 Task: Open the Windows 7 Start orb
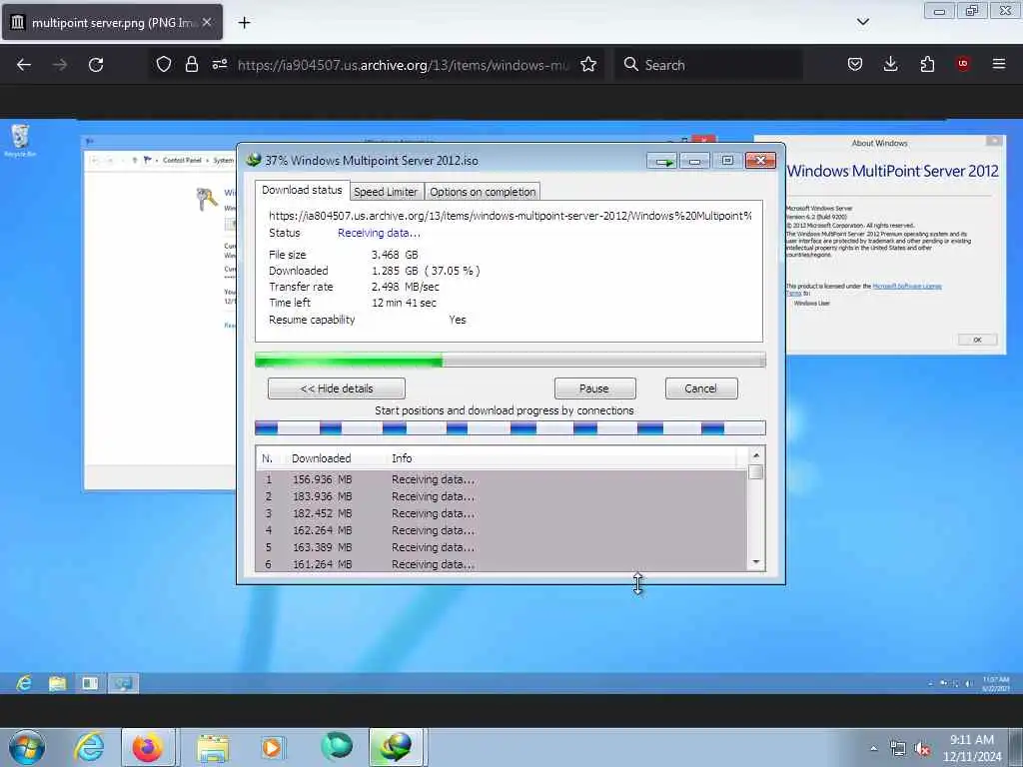coord(27,747)
